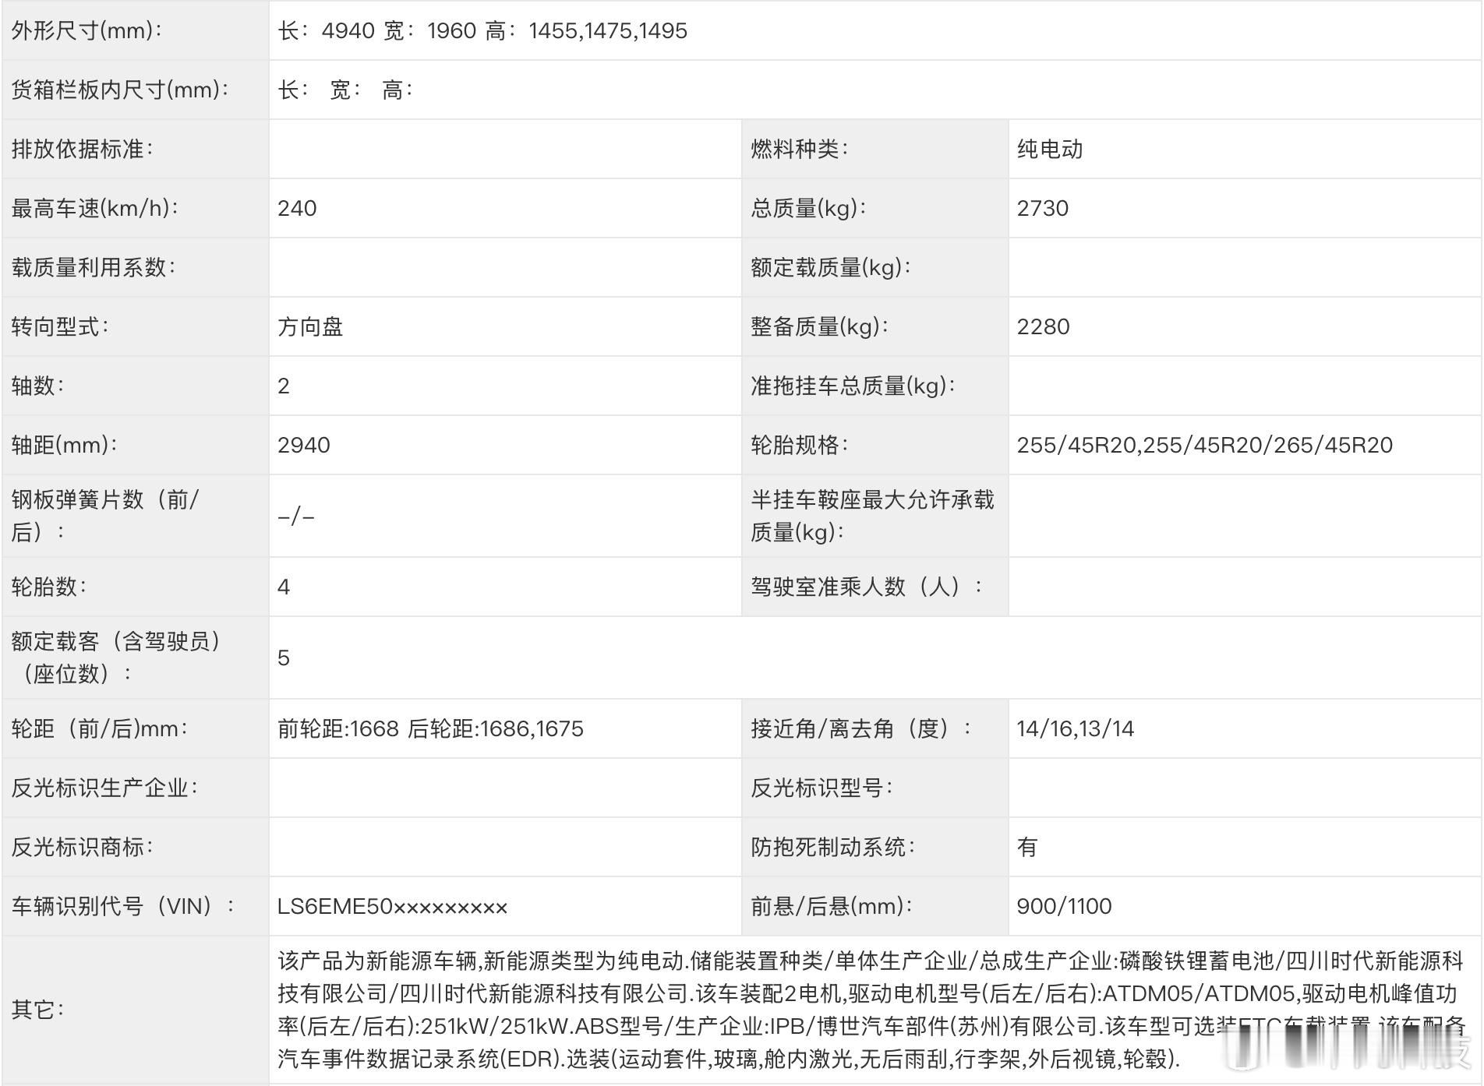The height and width of the screenshot is (1086, 1484).
Task: Select the 方向盘 steering value
Action: click(310, 327)
